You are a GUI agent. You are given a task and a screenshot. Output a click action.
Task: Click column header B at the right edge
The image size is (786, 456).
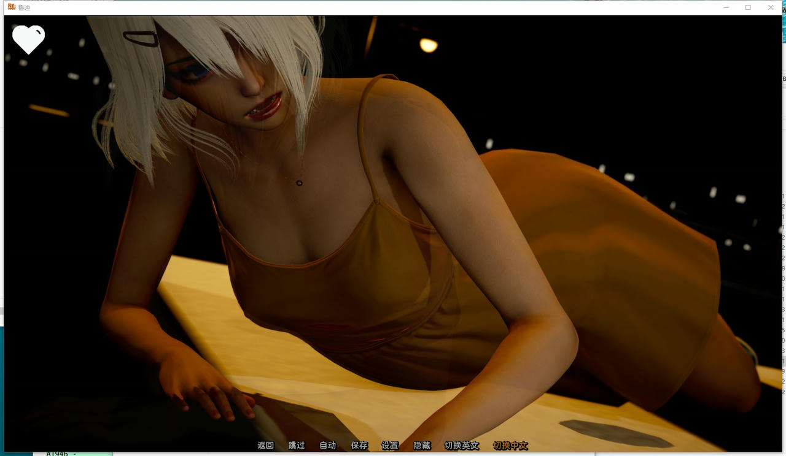(784, 79)
